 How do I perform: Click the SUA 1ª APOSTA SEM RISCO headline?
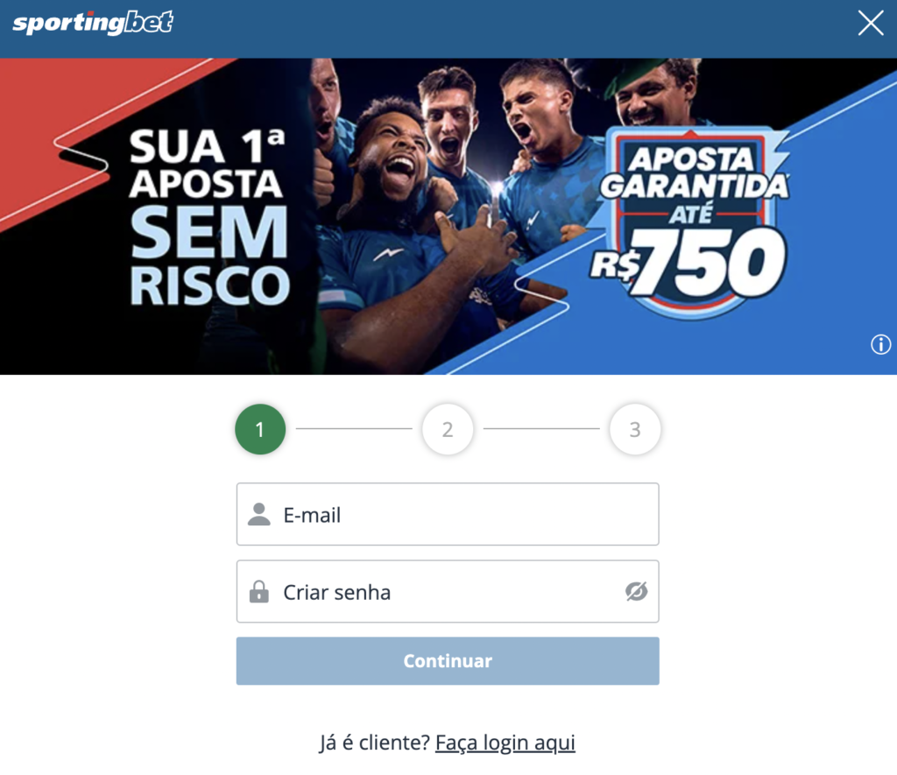coord(208,217)
